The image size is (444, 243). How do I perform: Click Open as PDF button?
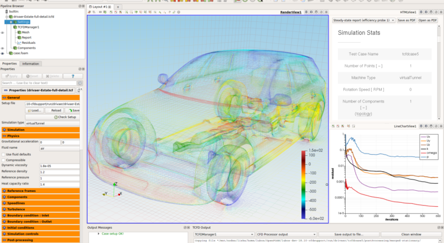pyautogui.click(x=427, y=20)
